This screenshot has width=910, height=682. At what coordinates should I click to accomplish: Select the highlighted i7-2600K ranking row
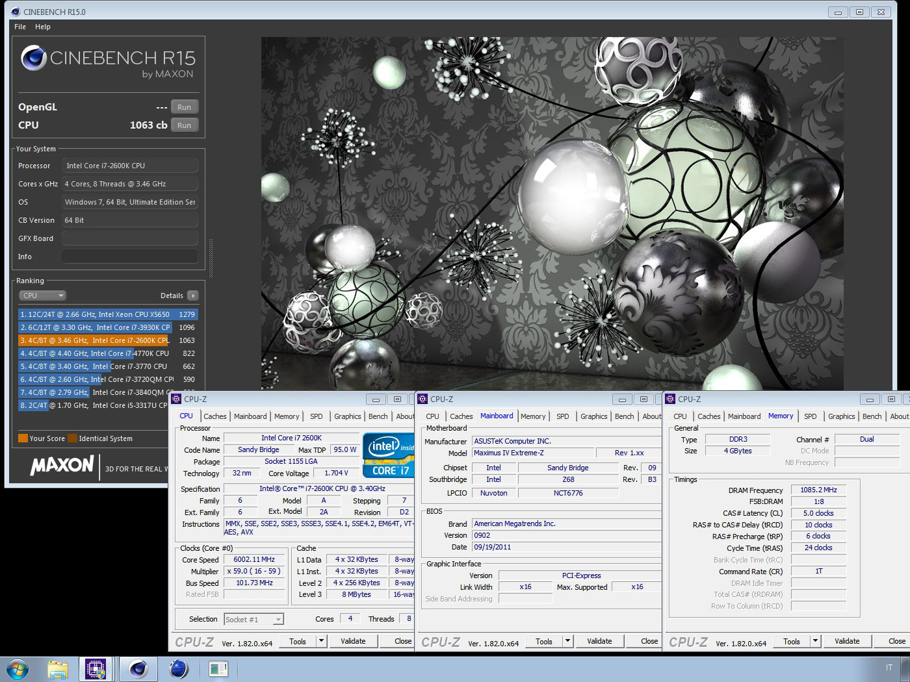pos(108,340)
